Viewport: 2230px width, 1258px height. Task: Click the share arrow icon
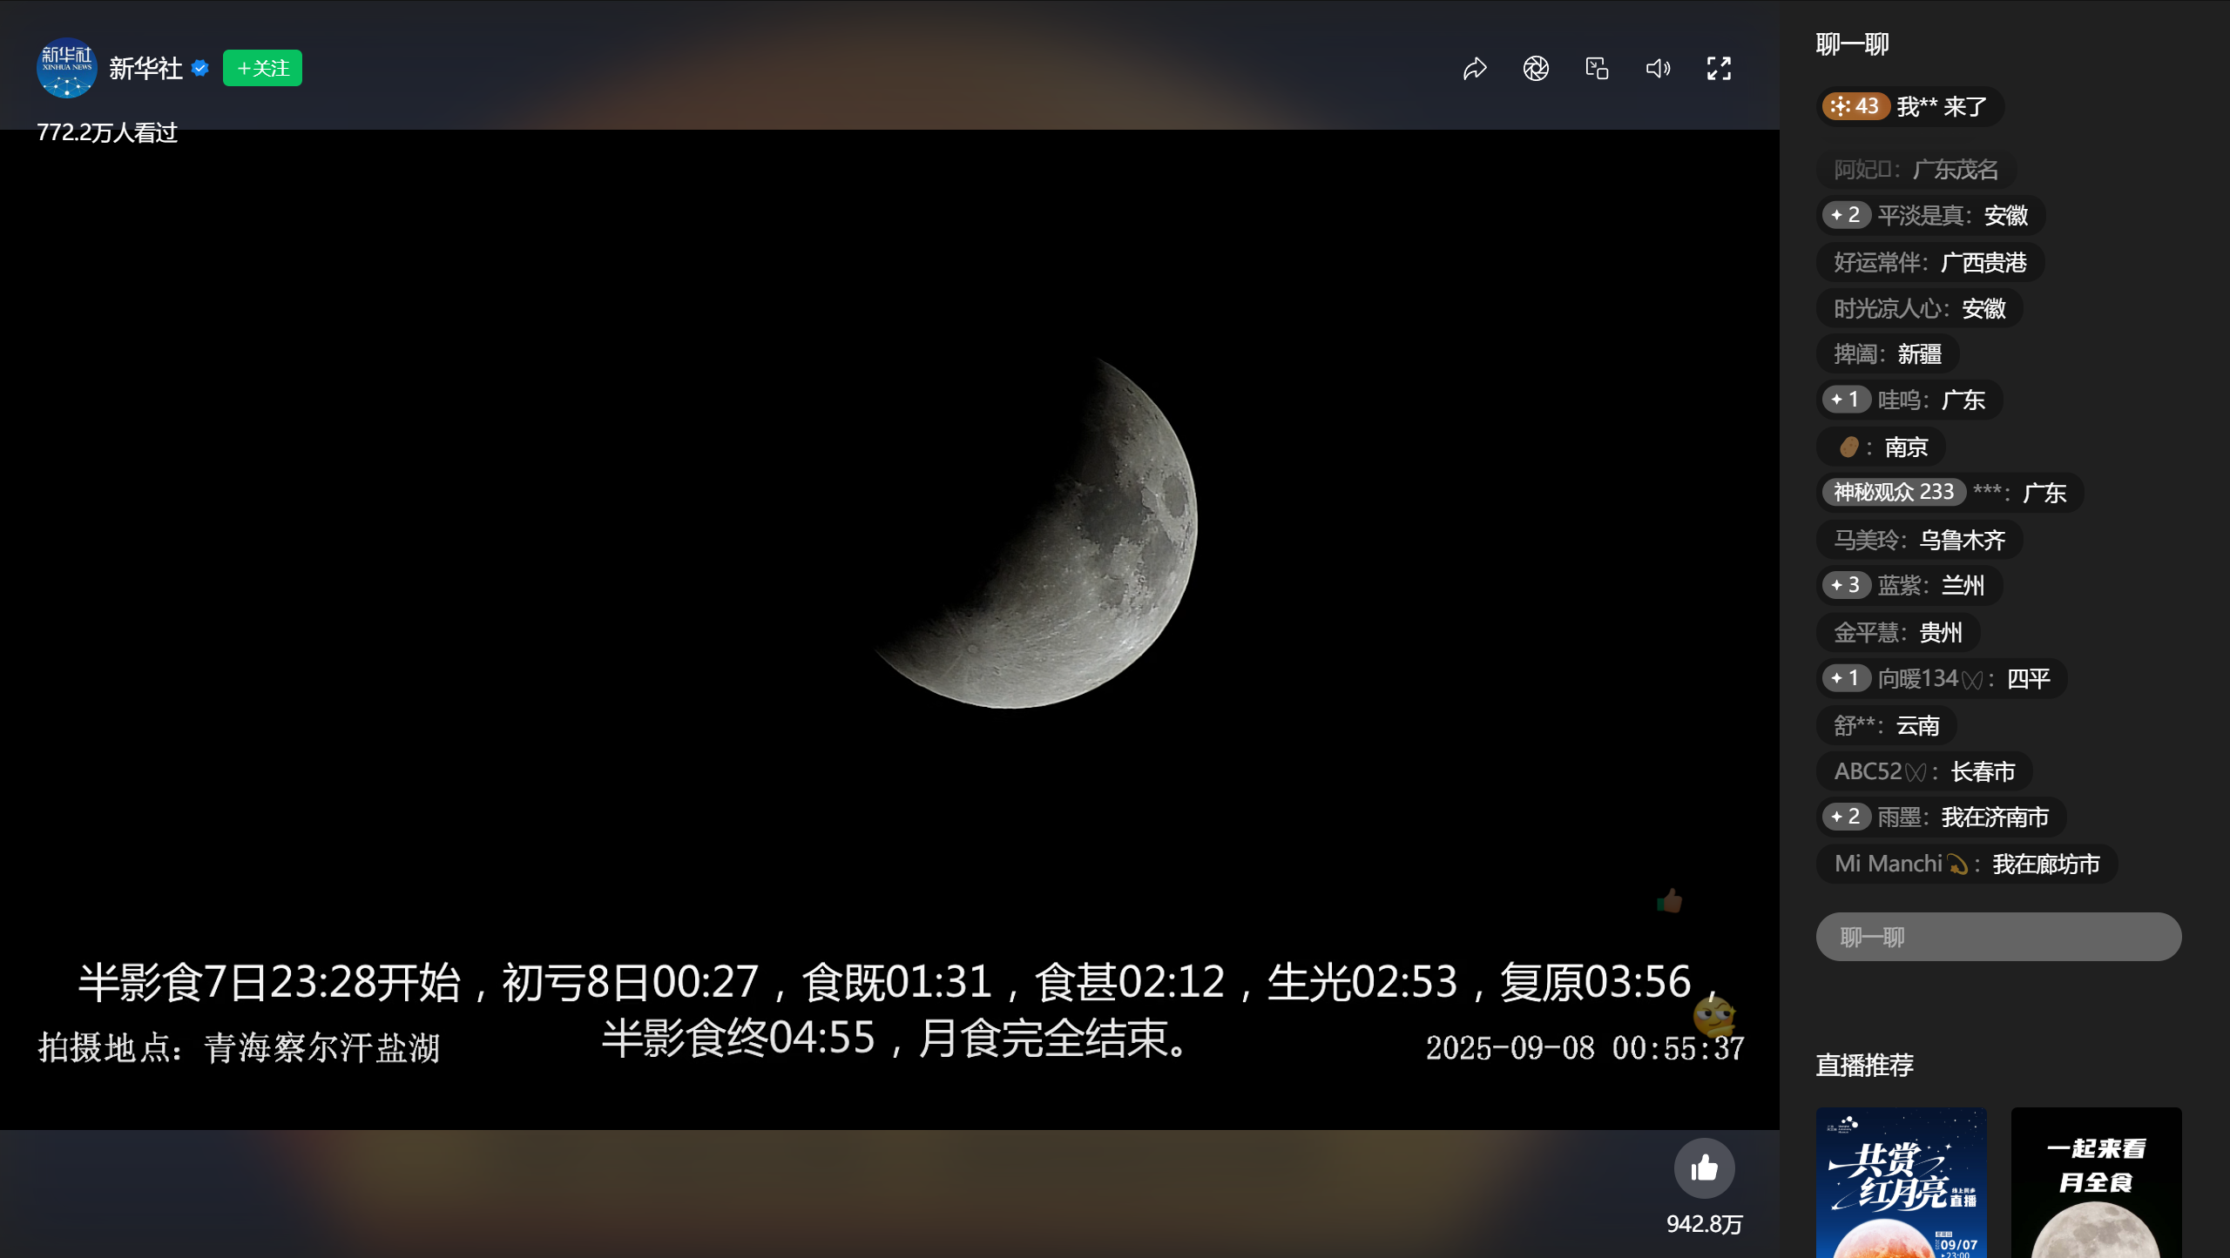tap(1475, 68)
